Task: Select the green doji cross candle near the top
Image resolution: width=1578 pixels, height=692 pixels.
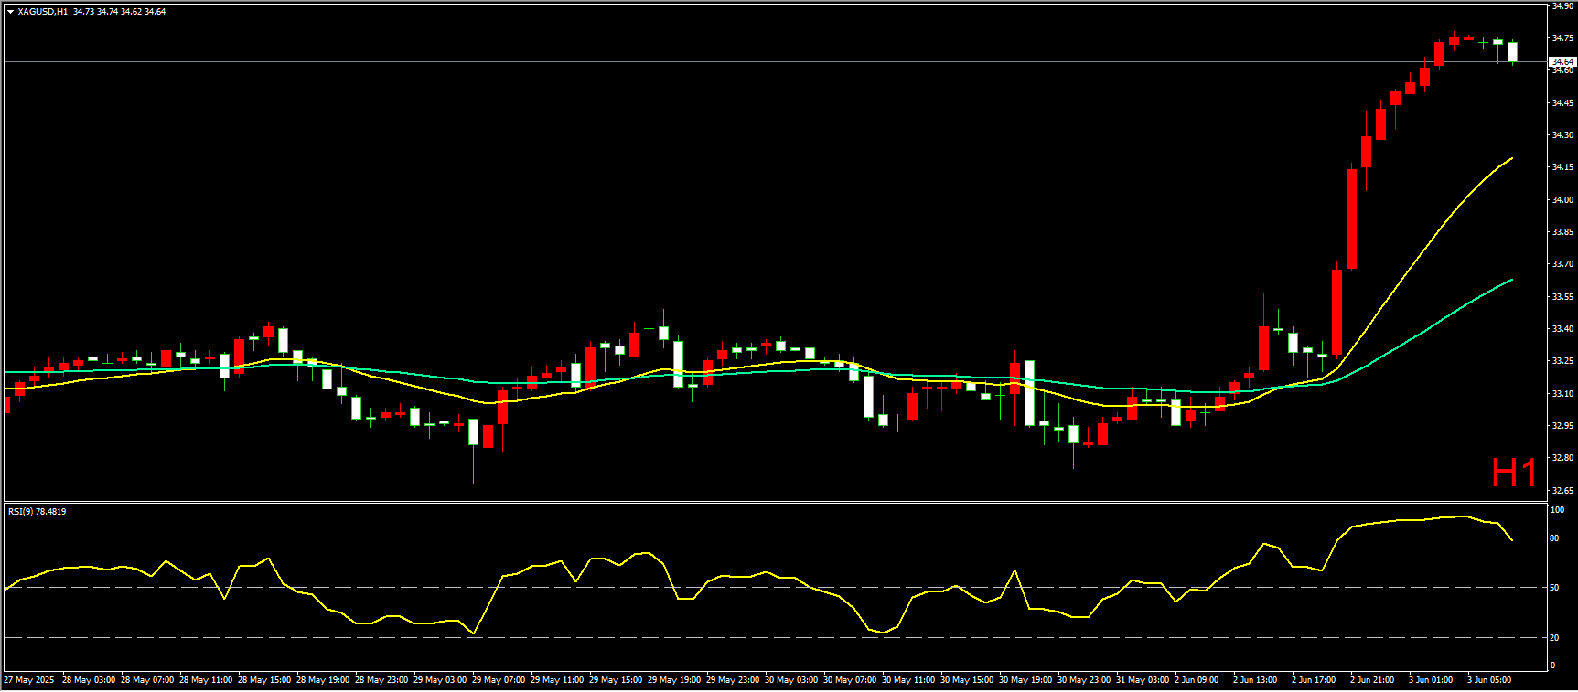Action: [1483, 42]
